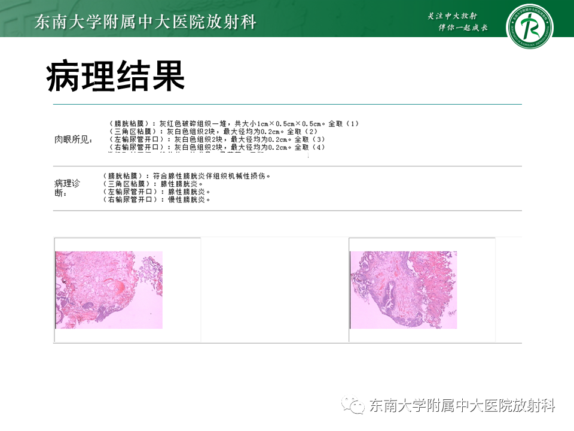Screen dimensions: 574x431
Task: Click the diagnosis line （右输尿管开口）：慢性膀胱炎
Action: click(156, 200)
